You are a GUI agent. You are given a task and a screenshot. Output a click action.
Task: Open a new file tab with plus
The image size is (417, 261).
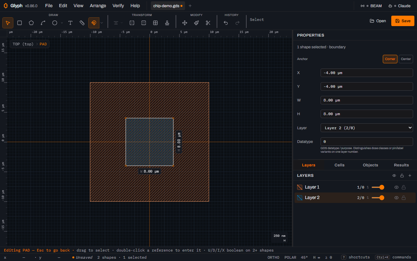190,6
